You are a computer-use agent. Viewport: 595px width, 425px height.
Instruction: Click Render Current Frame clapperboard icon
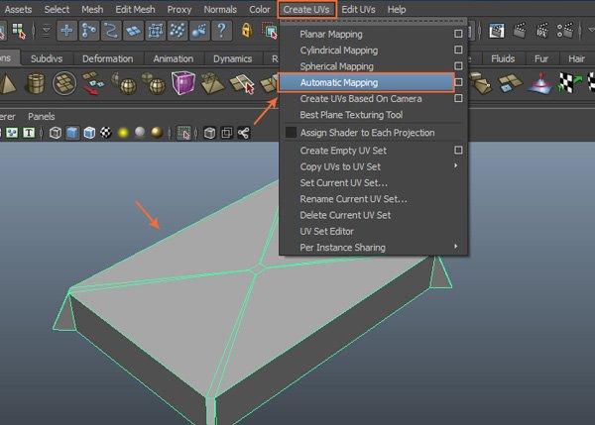coord(520,31)
